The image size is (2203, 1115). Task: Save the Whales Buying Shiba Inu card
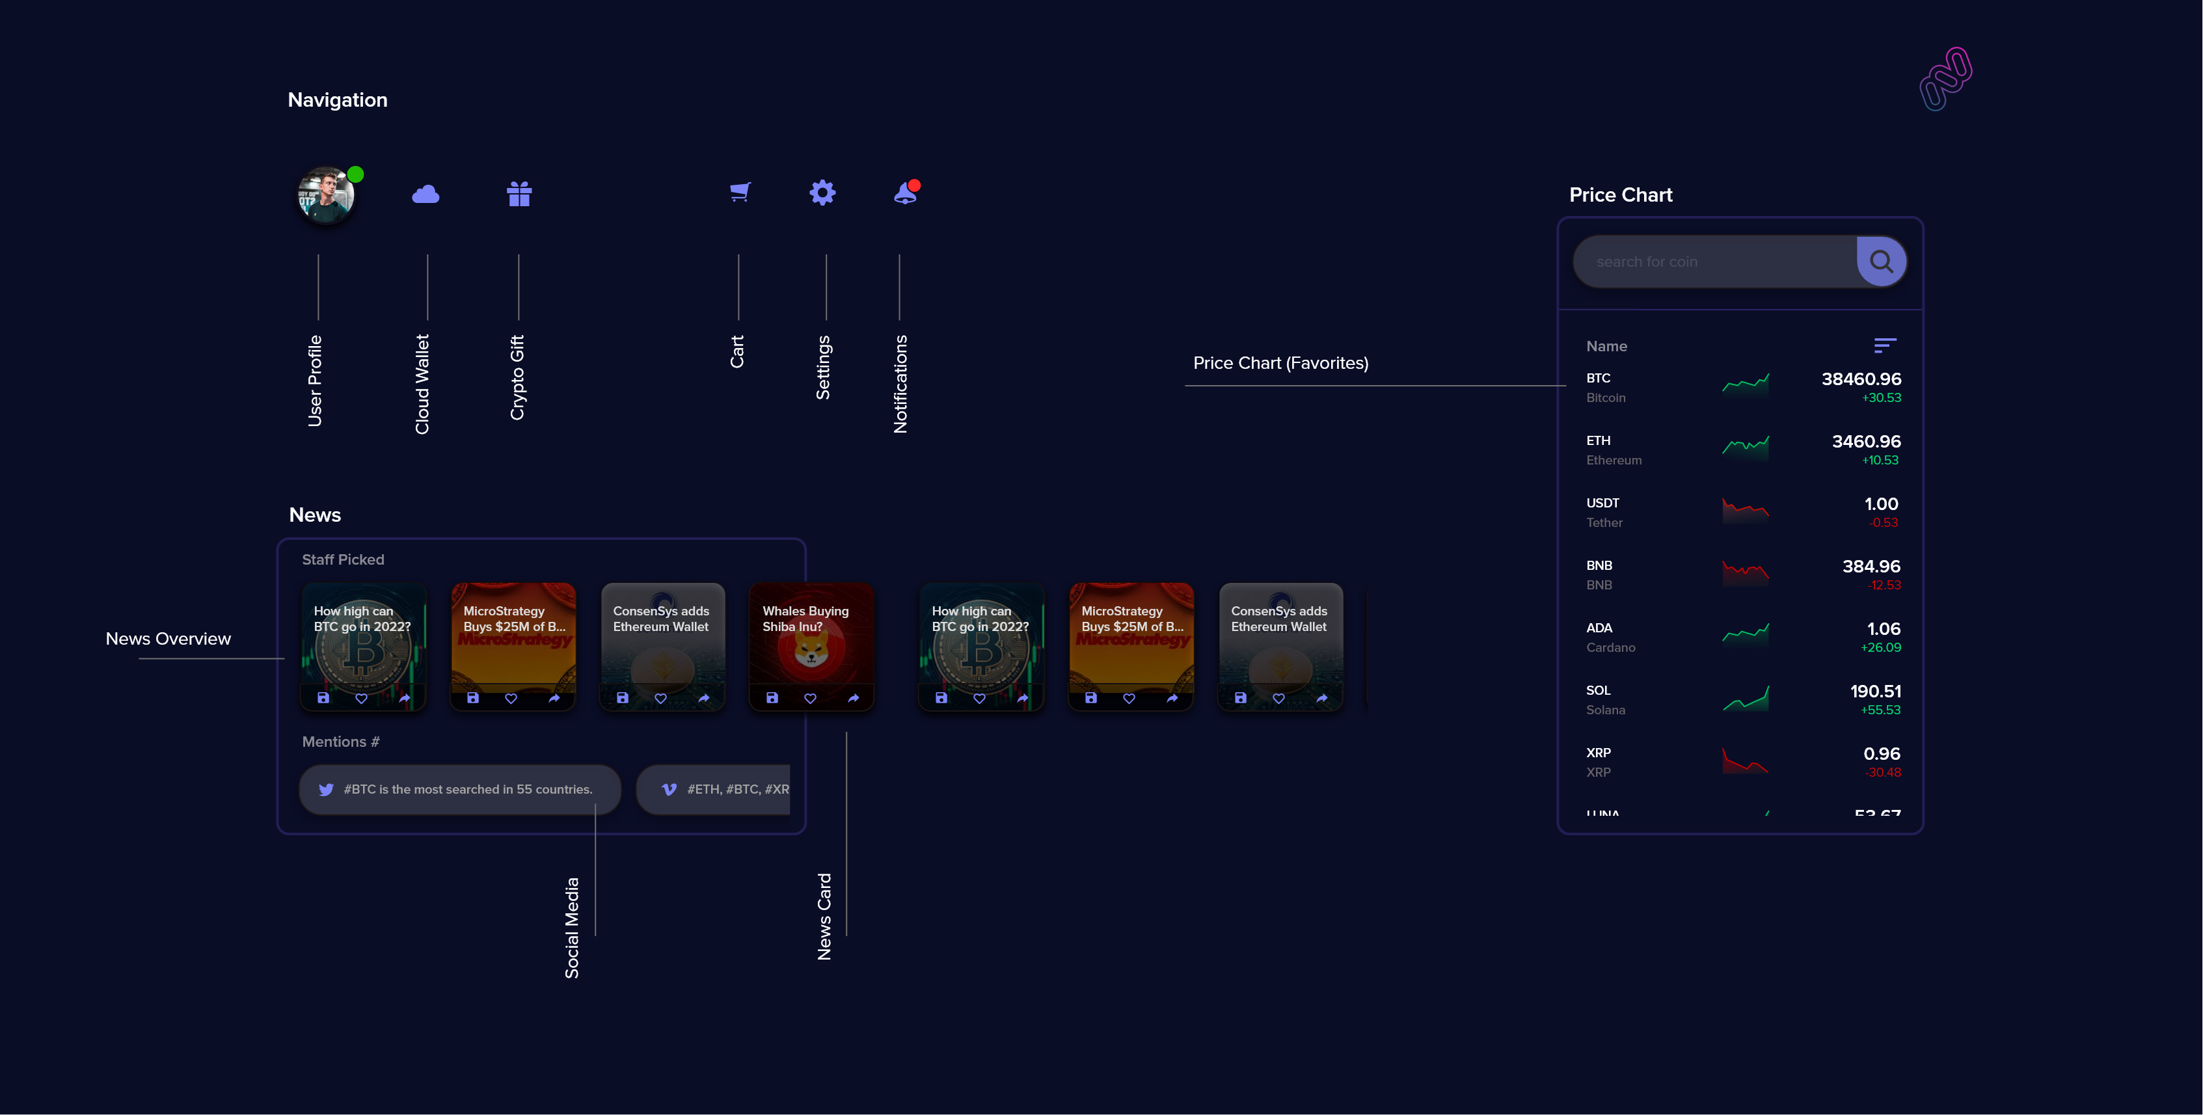click(x=772, y=698)
